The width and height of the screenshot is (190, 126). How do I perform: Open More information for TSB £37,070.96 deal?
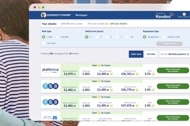point(173,102)
